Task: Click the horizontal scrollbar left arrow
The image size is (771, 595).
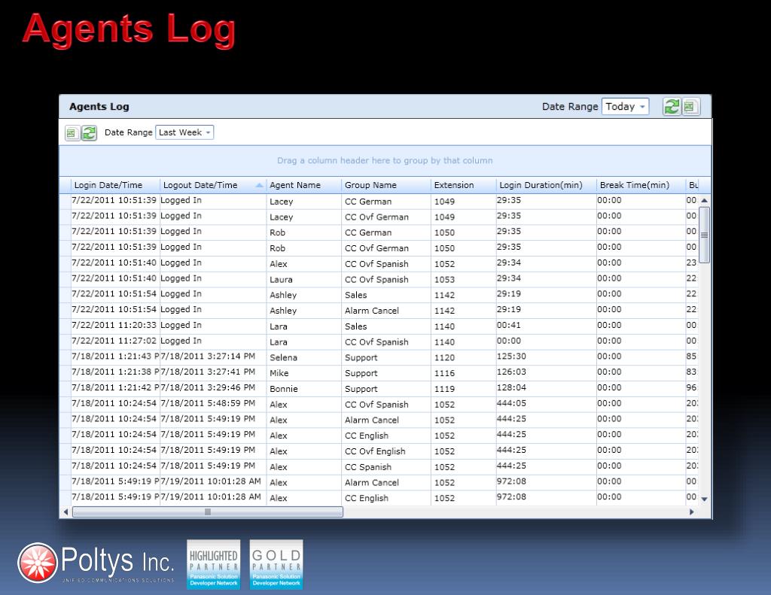Action: tap(66, 512)
